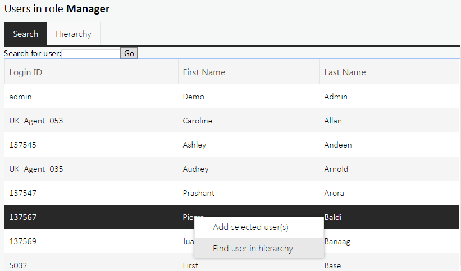Viewport: 461px width, 271px height.
Task: Click the Go button
Action: (x=129, y=53)
